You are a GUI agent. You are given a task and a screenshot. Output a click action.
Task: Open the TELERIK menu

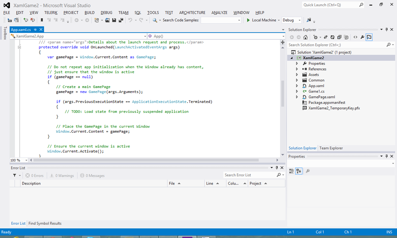(x=51, y=13)
